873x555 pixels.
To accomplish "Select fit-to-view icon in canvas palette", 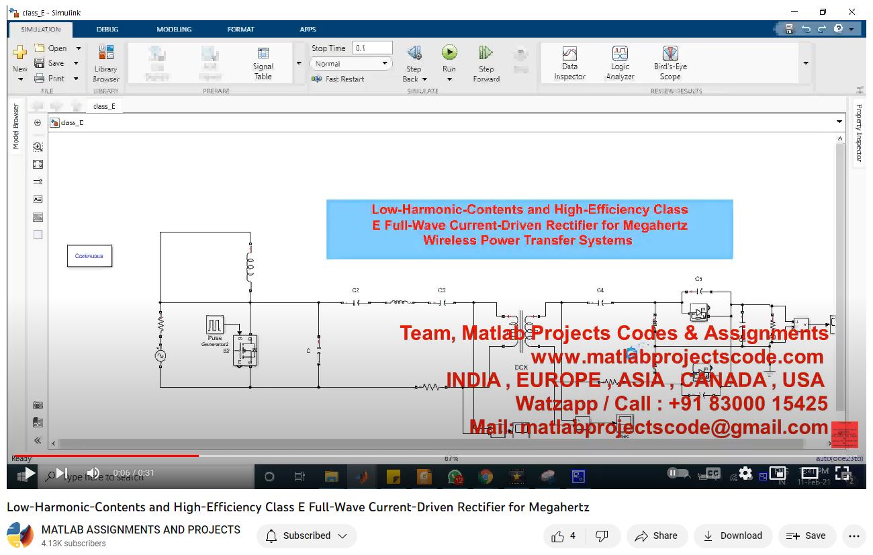I will (38, 164).
